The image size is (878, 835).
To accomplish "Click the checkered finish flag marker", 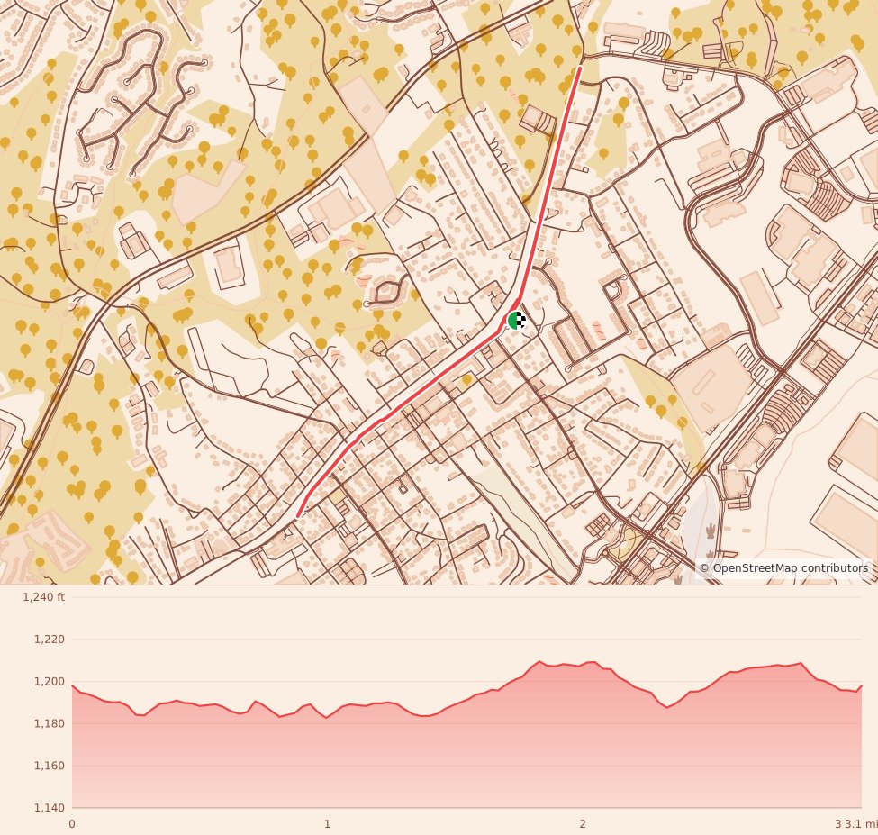I will point(520,320).
